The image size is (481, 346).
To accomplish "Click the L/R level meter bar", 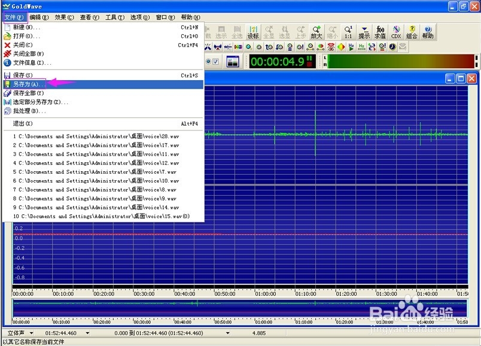I will [400, 61].
